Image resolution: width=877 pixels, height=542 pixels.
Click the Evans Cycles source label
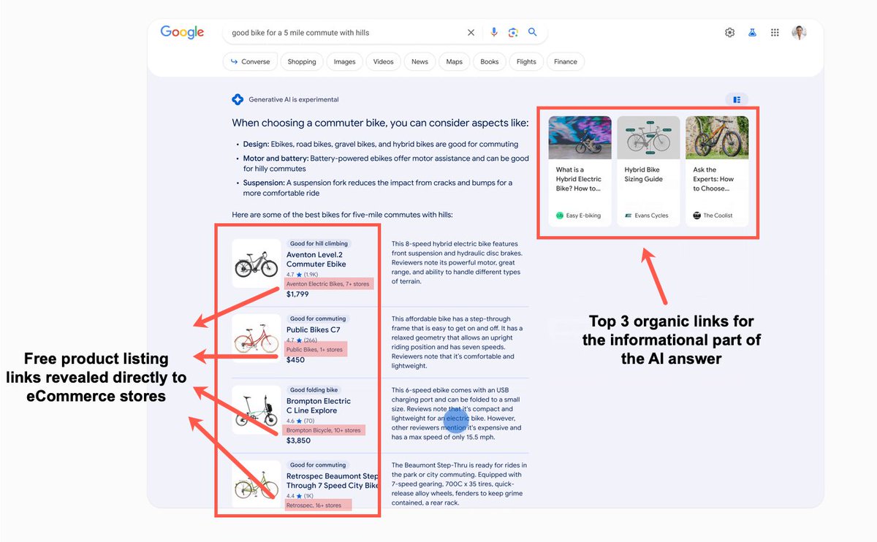(646, 215)
